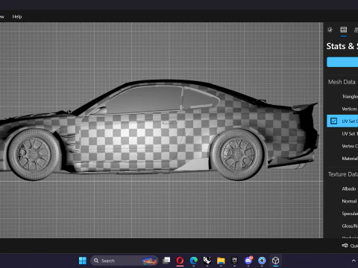Click the blue button below Stats heading
The width and height of the screenshot is (358, 268).
[342, 62]
